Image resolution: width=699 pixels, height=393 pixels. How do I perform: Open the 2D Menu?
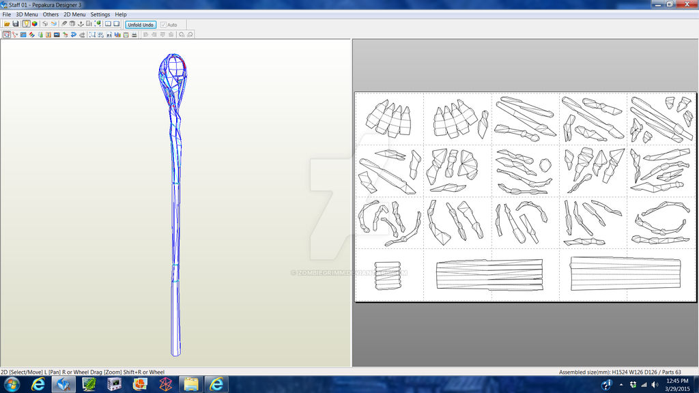pyautogui.click(x=74, y=14)
